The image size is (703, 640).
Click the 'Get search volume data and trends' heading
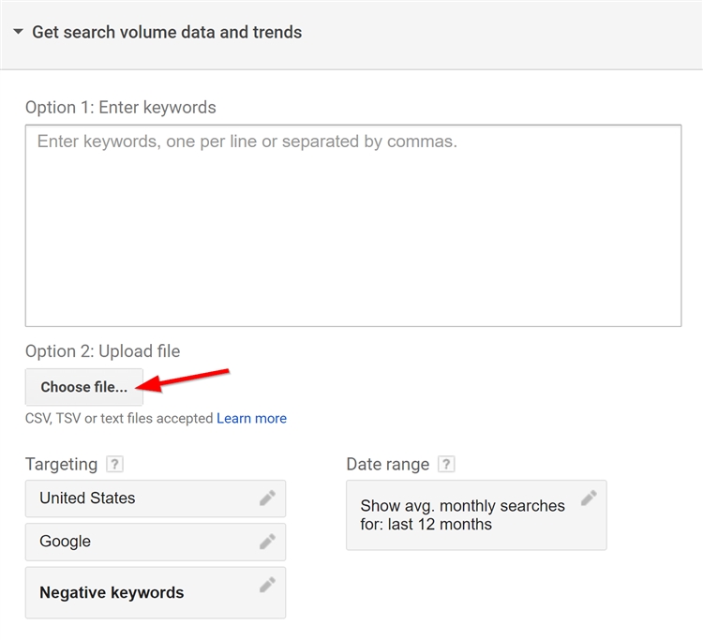point(167,32)
